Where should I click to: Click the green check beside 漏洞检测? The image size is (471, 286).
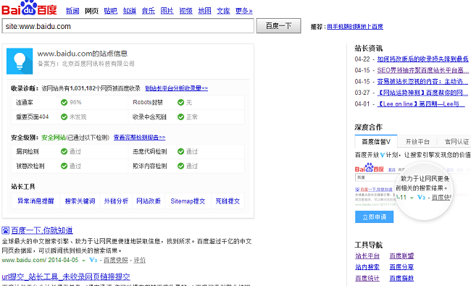[x=64, y=151]
